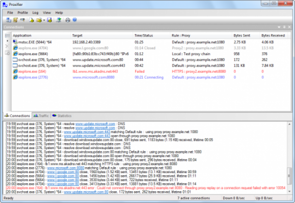Screen dimensions: 295x203
Task: Click first www.update.microsoft.com link in log
Action: coord(95,124)
